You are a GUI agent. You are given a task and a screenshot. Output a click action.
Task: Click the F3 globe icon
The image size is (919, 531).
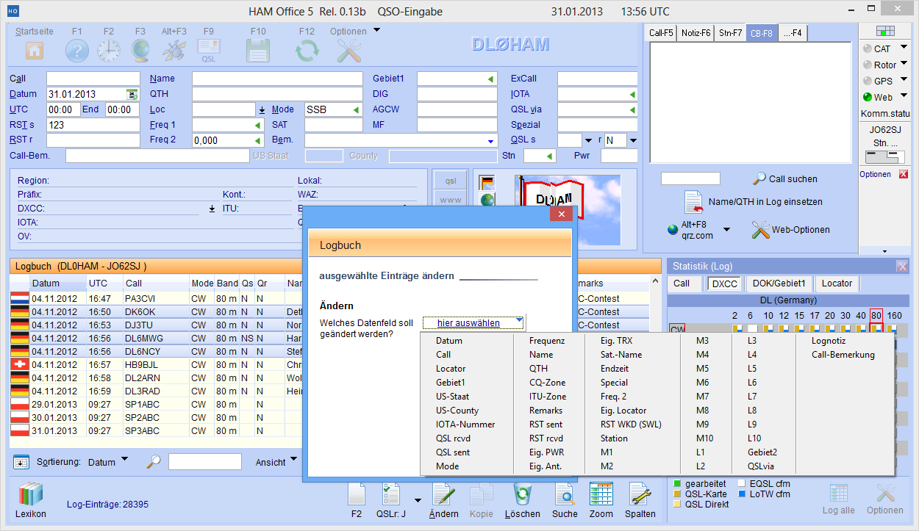click(140, 51)
